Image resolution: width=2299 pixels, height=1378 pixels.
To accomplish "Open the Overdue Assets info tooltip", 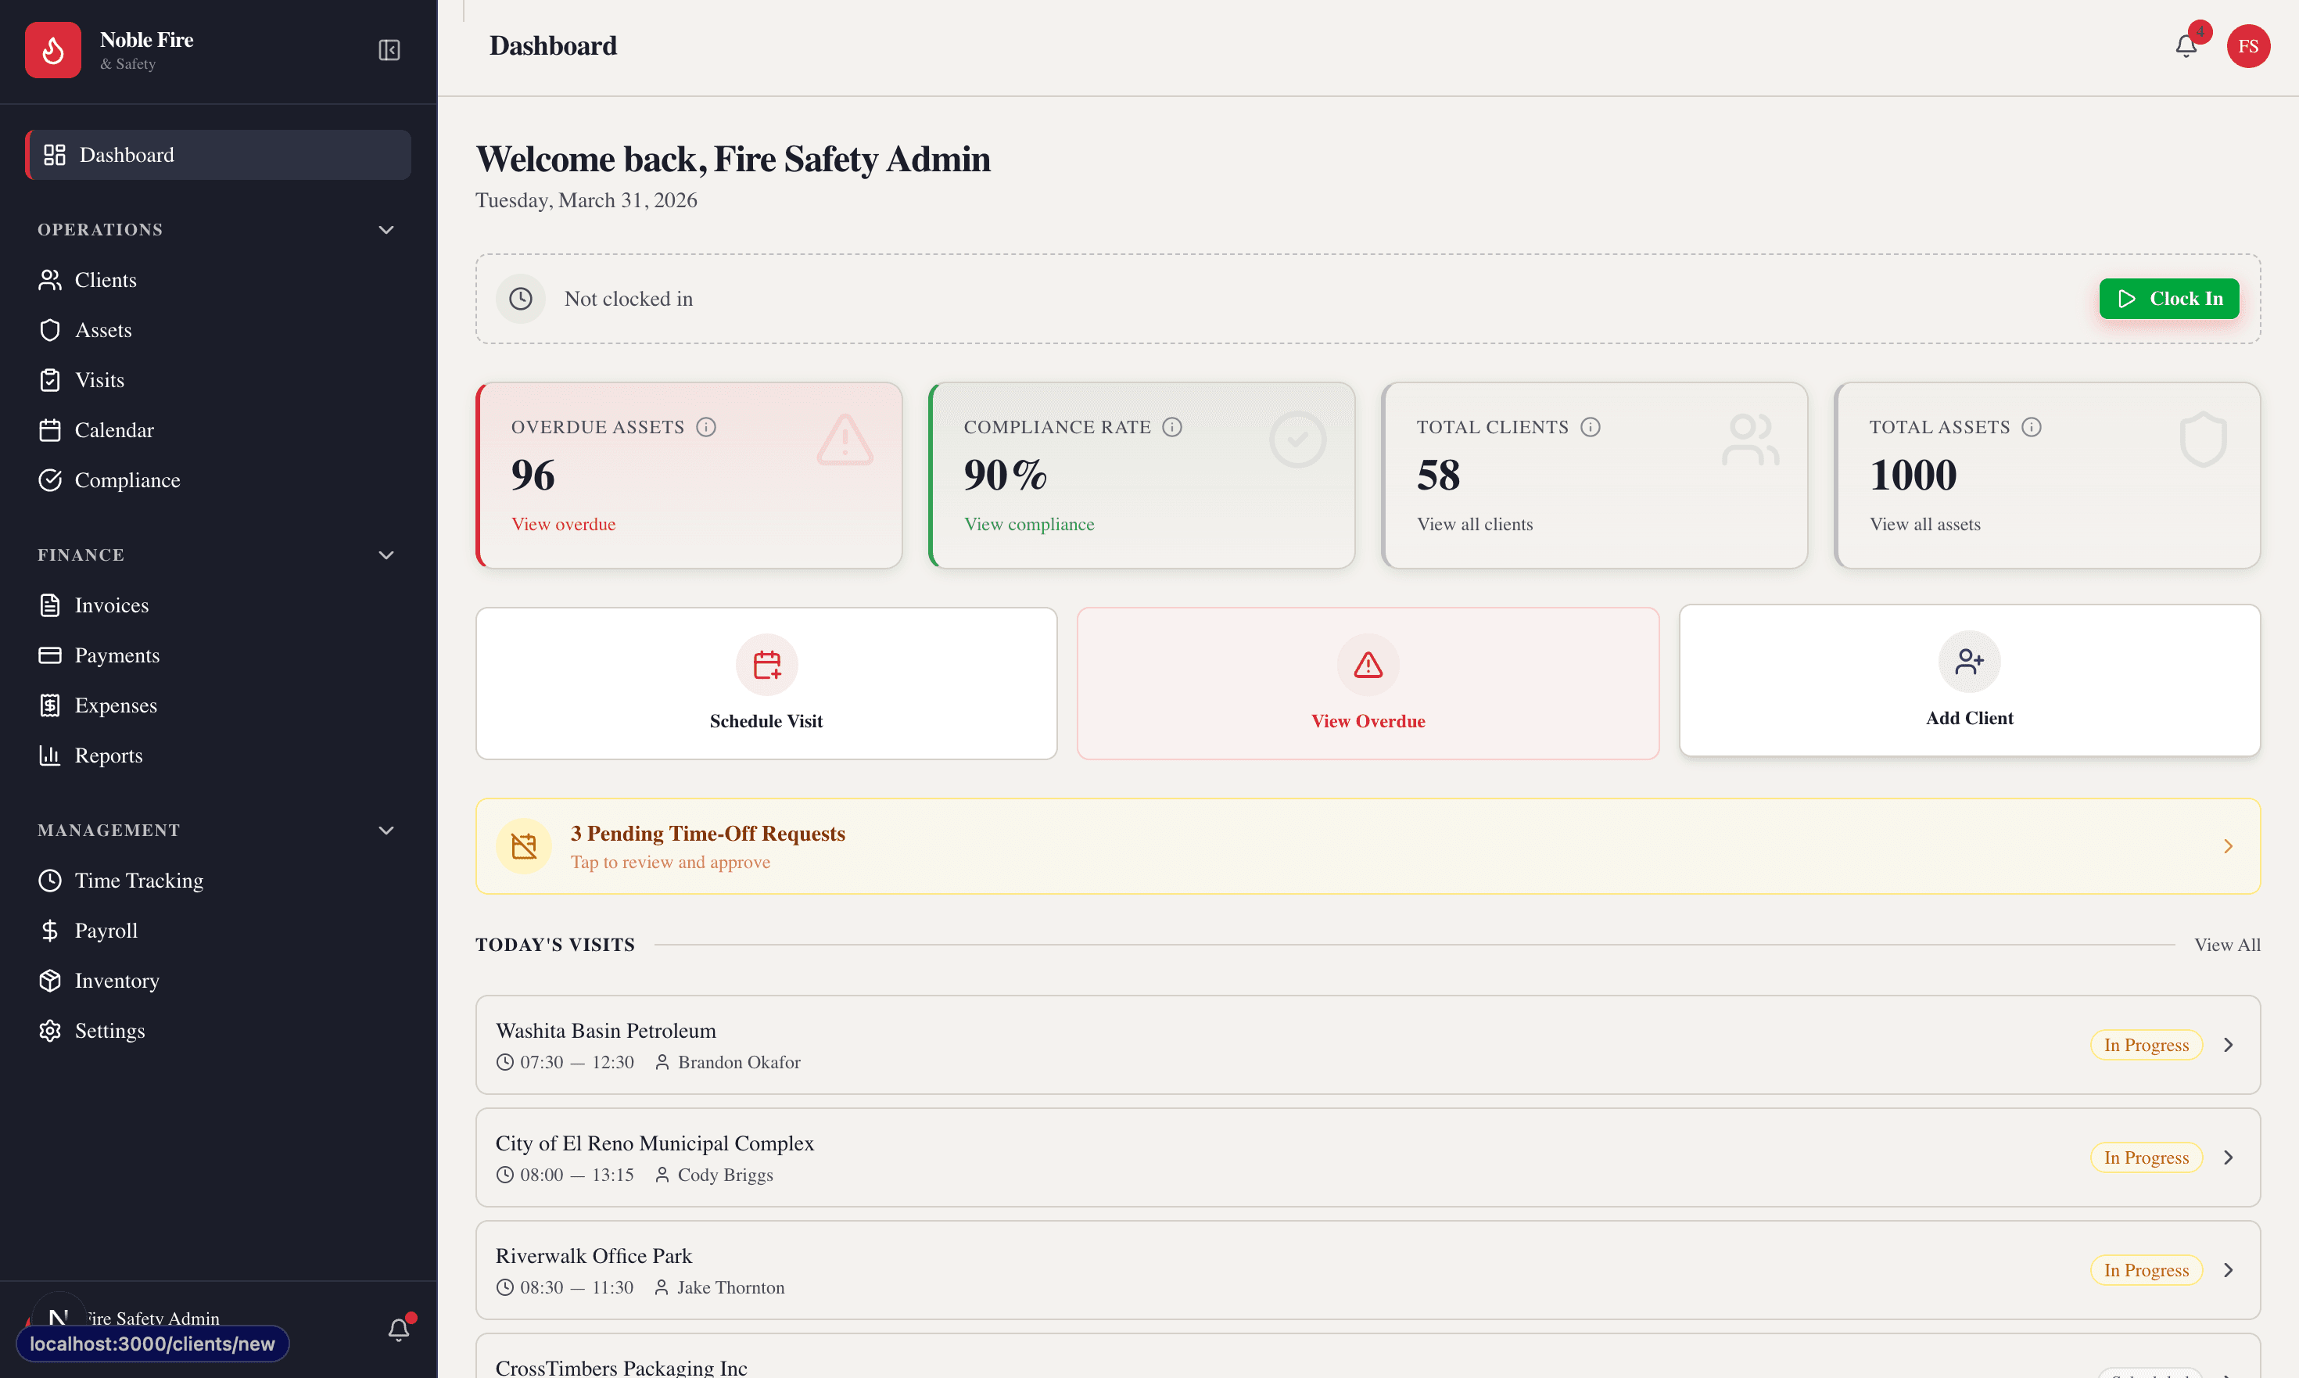I will 707,427.
